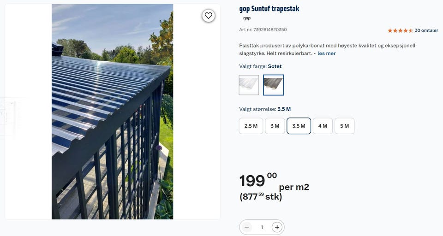Open the 30 omtaler reviews link
This screenshot has width=443, height=236.
coord(426,30)
